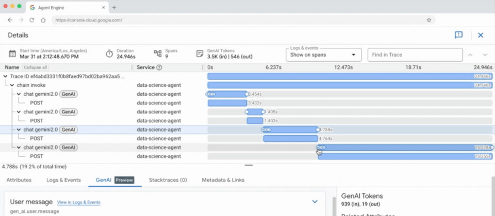This screenshot has width=495, height=216.
Task: Click the GenAI Tokens icon
Action: (x=200, y=53)
